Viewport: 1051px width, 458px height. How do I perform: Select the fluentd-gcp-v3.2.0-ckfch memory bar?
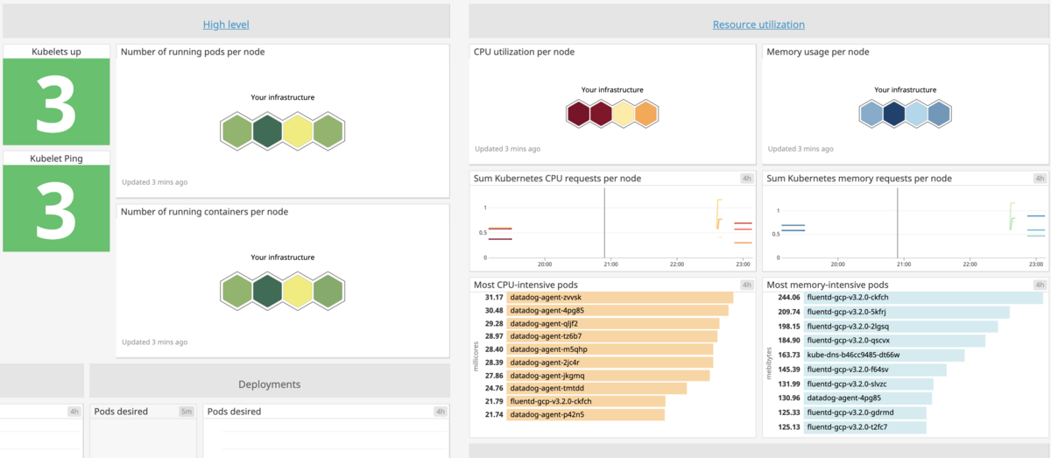click(923, 298)
